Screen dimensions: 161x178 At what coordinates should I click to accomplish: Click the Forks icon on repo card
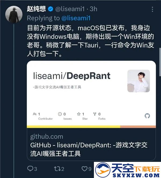(95, 114)
